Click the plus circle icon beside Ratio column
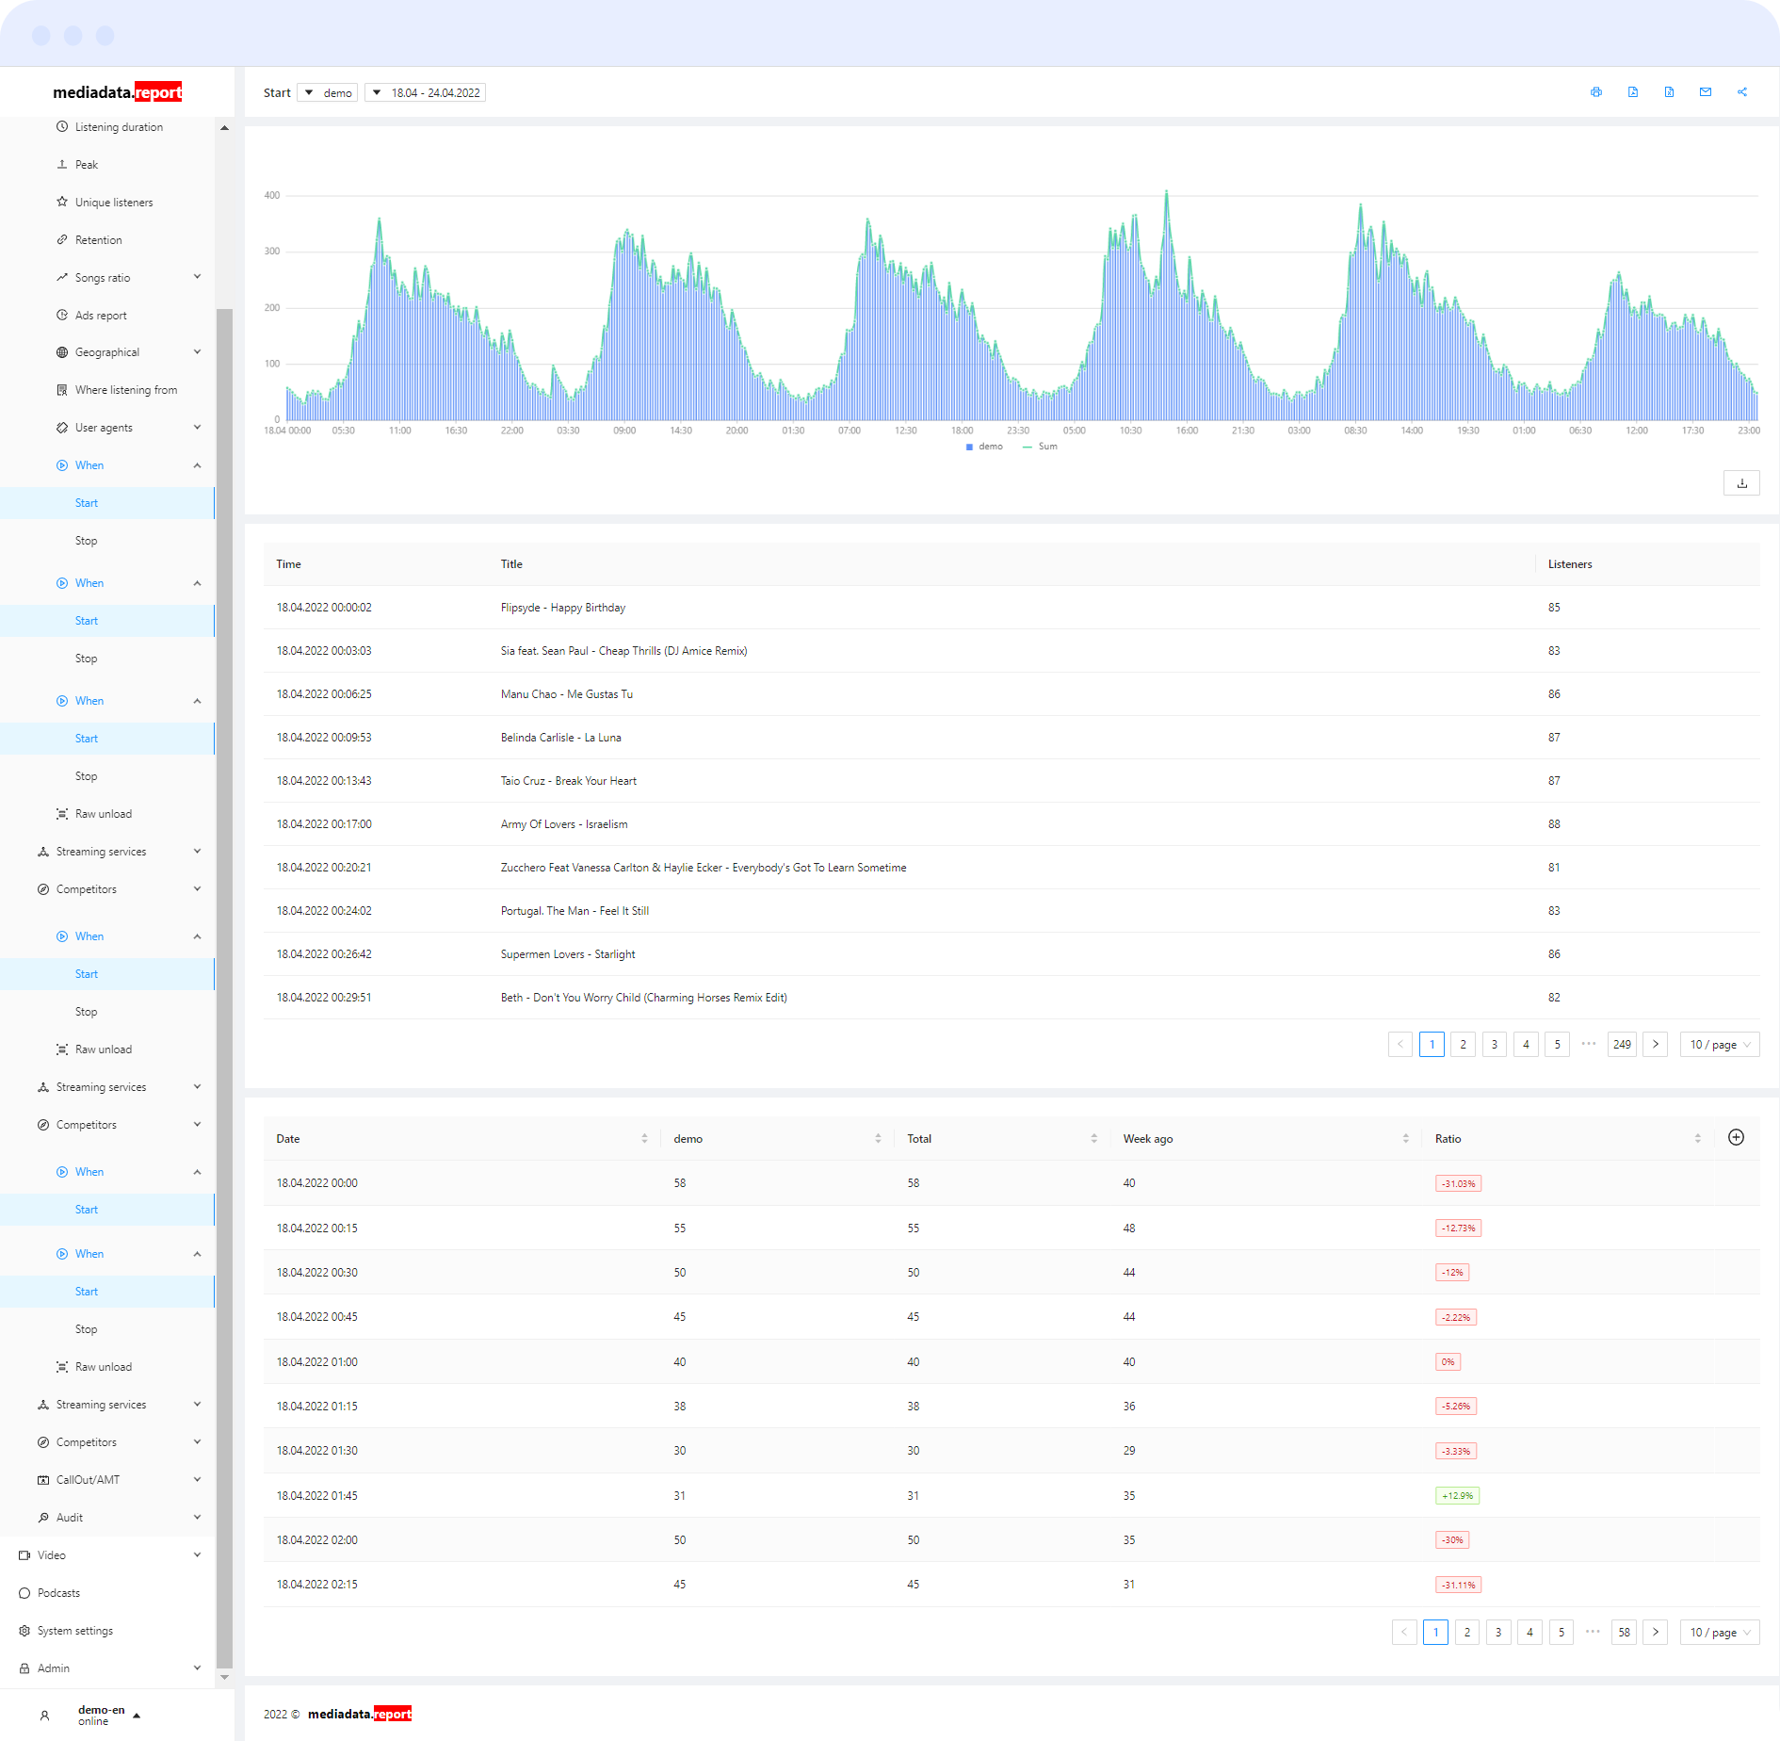Screen dimensions: 1780x1741 pyautogui.click(x=1736, y=1138)
